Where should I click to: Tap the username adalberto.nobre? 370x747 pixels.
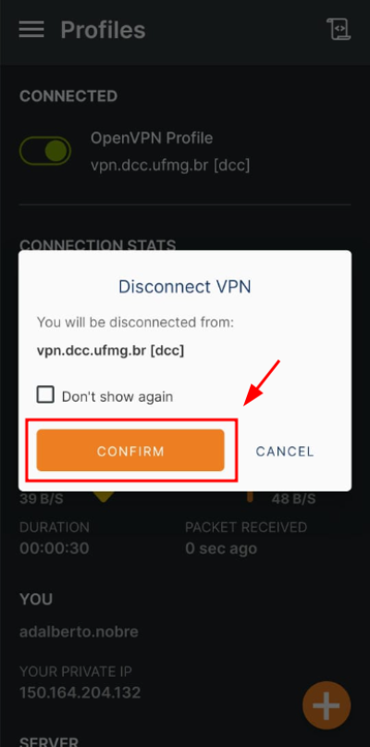tap(79, 632)
